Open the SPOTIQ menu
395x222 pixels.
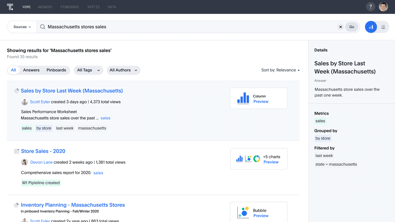(93, 7)
